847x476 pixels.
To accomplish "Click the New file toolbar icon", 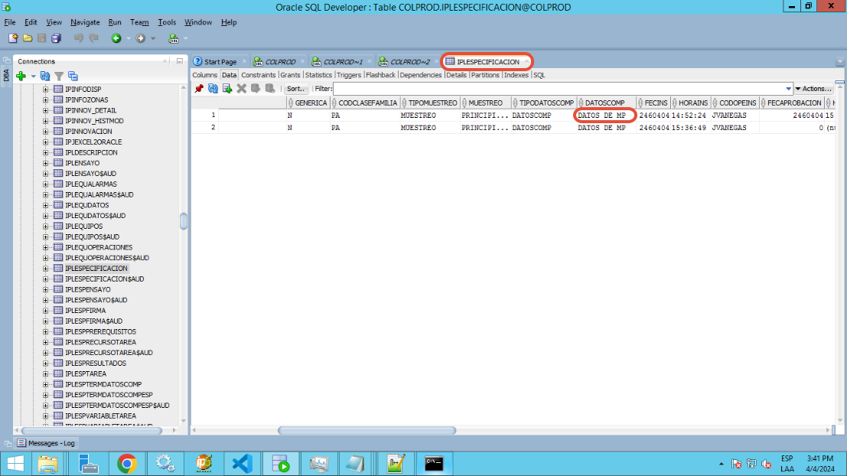I will tap(13, 38).
